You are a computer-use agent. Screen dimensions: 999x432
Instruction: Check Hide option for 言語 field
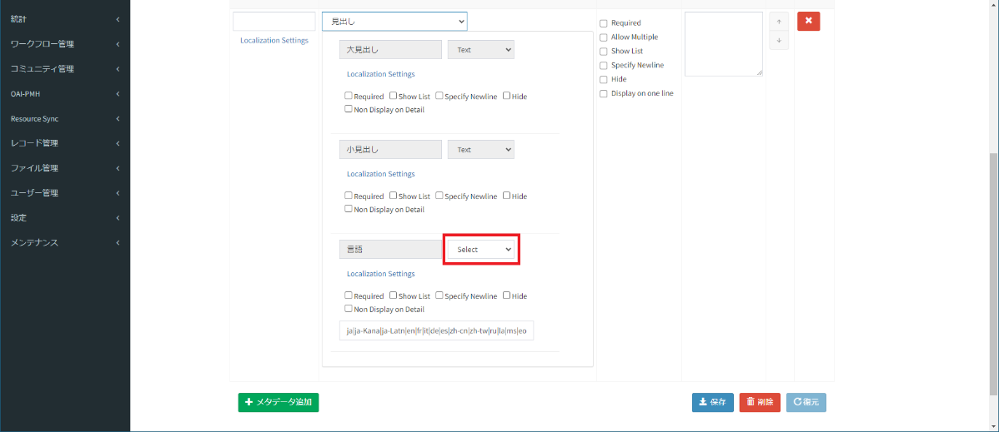(x=506, y=295)
